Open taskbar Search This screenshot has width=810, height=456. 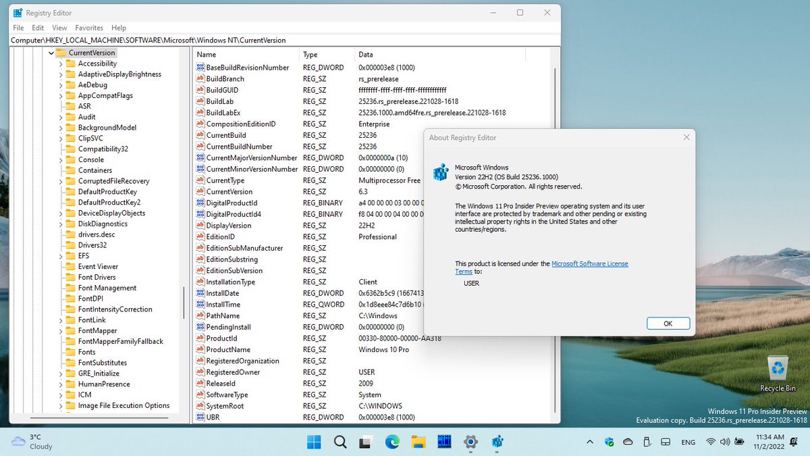click(340, 442)
